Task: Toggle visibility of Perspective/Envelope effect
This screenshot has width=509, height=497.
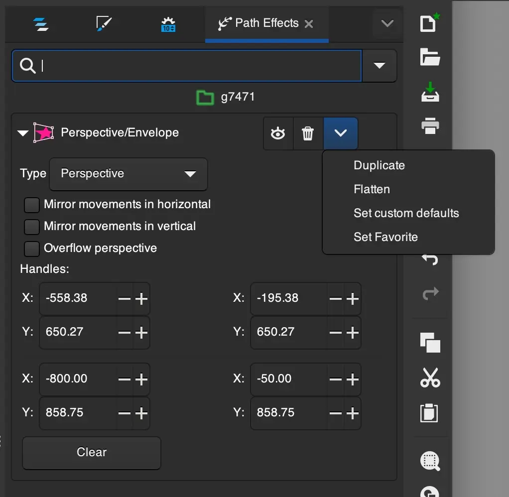Action: click(x=278, y=133)
